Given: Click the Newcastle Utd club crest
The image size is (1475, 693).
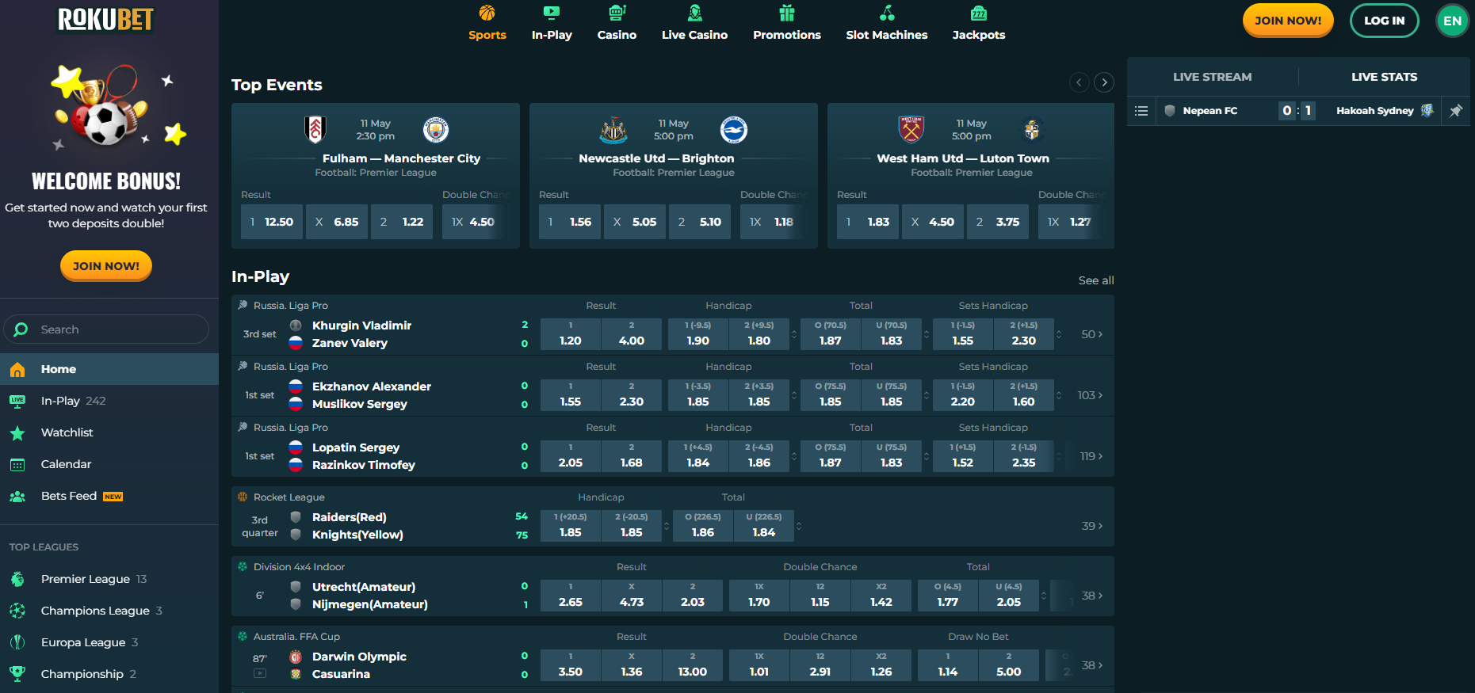Looking at the screenshot, I should pyautogui.click(x=613, y=129).
